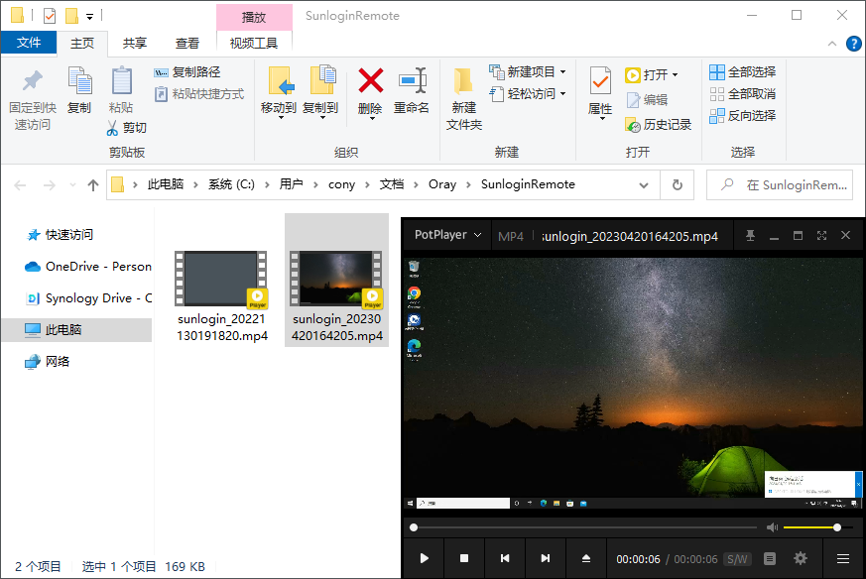Viewport: 866px width, 579px height.
Task: Open 快速访问 in navigation pane
Action: (69, 235)
